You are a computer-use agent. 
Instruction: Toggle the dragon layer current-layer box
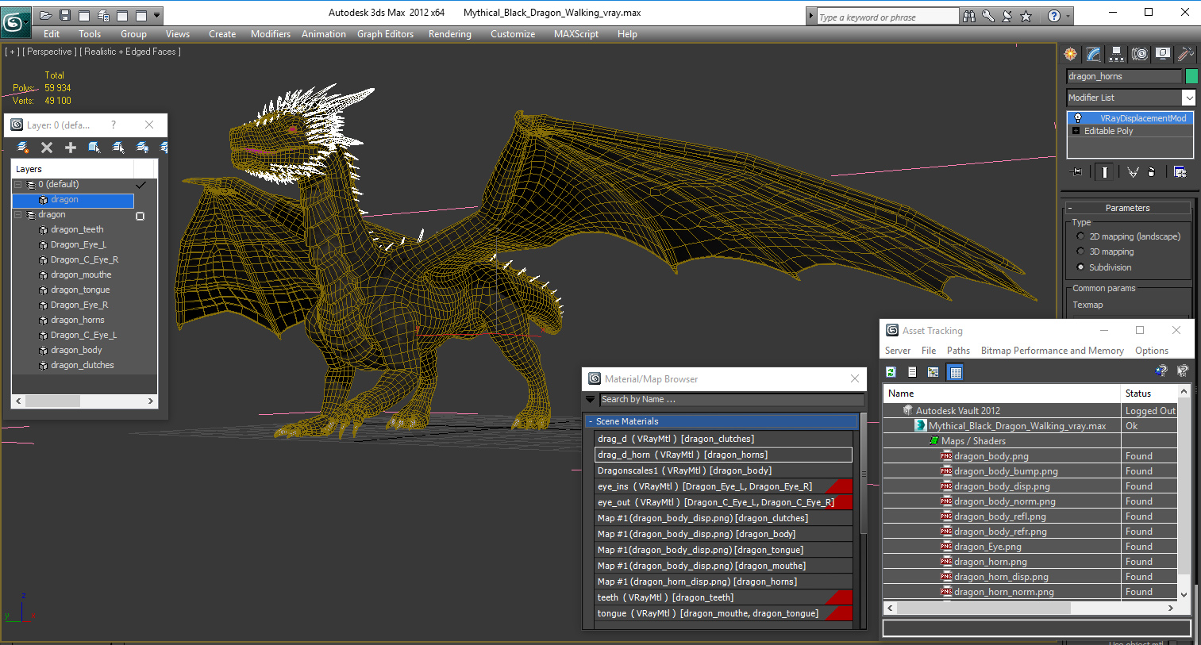point(141,216)
